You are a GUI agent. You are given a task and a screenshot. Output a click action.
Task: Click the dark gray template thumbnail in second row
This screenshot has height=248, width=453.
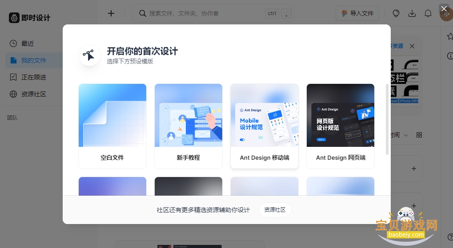click(x=188, y=186)
